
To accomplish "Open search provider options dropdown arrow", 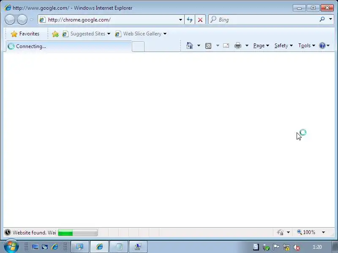I will (330, 19).
